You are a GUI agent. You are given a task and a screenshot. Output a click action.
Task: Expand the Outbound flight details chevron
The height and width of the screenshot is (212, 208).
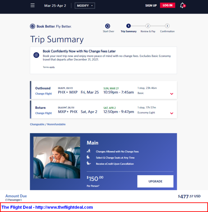click(x=172, y=94)
